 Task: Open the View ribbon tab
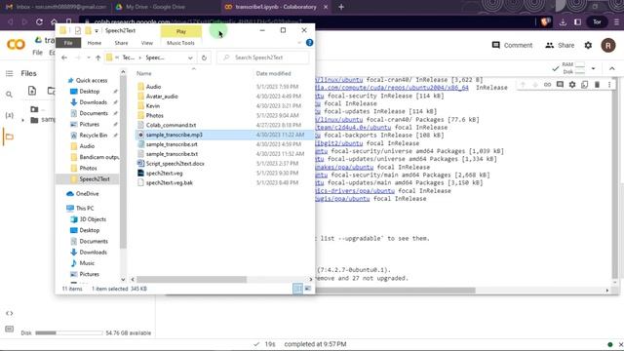pyautogui.click(x=147, y=43)
